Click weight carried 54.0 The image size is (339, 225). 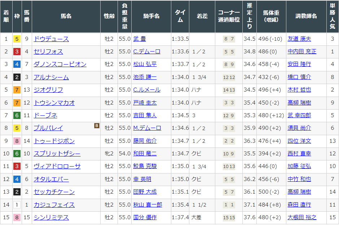[125, 154]
